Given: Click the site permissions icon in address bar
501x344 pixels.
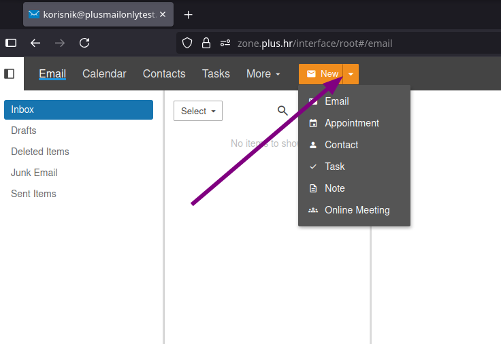Looking at the screenshot, I should [225, 44].
